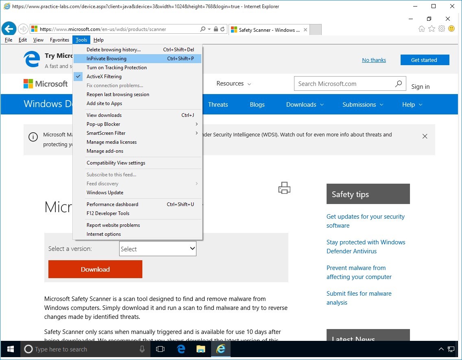462x360 pixels.
Task: Click the browser Back arrow button
Action: click(9, 29)
